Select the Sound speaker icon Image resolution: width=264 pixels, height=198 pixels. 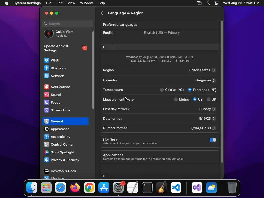pyautogui.click(x=46, y=95)
